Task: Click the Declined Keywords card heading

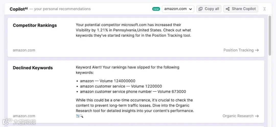Action: (33, 68)
